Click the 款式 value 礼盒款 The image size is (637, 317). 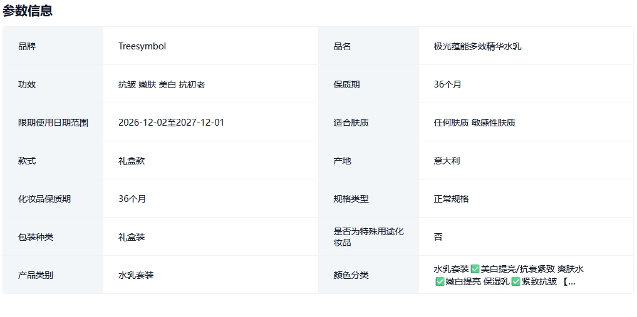[x=132, y=161]
